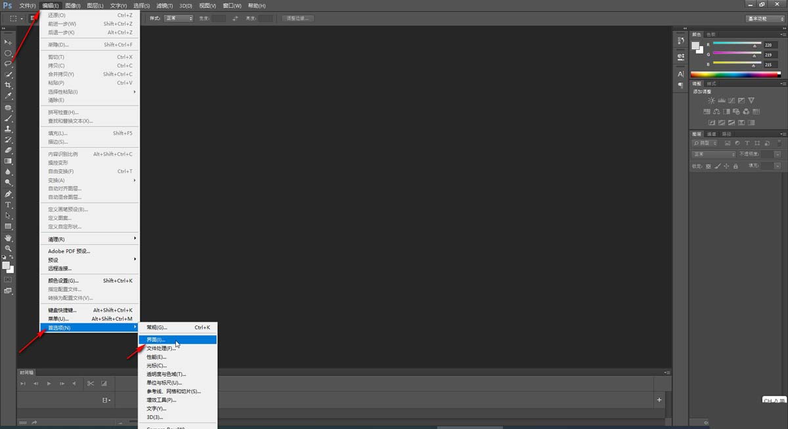Switch to the 色板 swatches tab
Viewport: 788px width, 429px height.
coord(711,34)
